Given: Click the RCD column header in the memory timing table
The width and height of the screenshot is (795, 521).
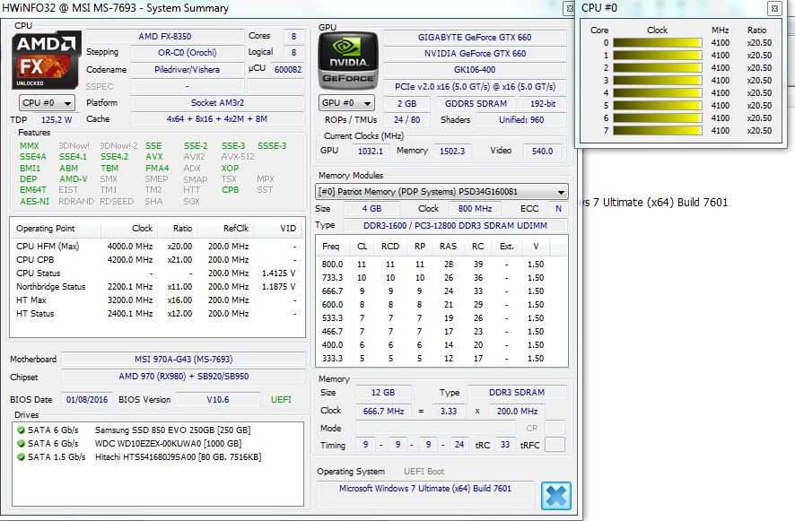Looking at the screenshot, I should (390, 247).
